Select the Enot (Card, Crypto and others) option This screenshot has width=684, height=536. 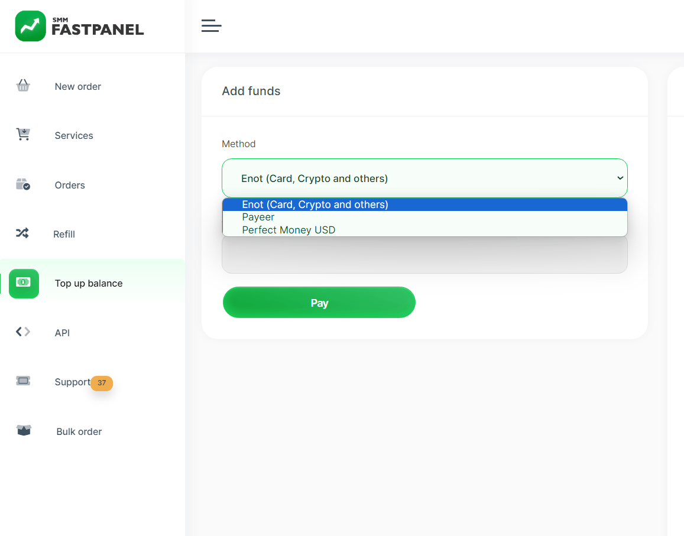pyautogui.click(x=315, y=204)
